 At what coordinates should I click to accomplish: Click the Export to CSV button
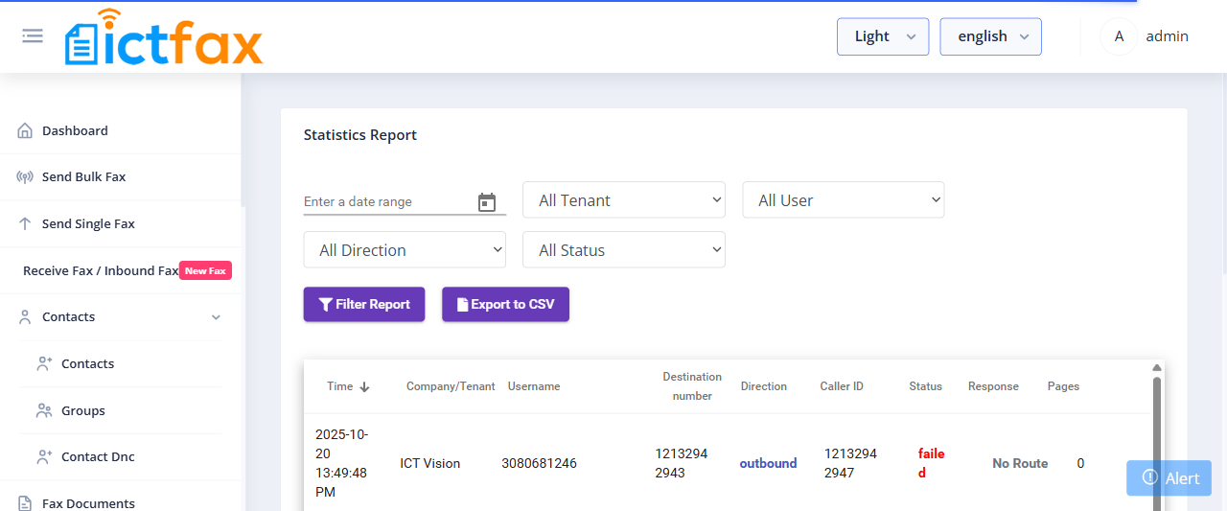[x=505, y=304]
